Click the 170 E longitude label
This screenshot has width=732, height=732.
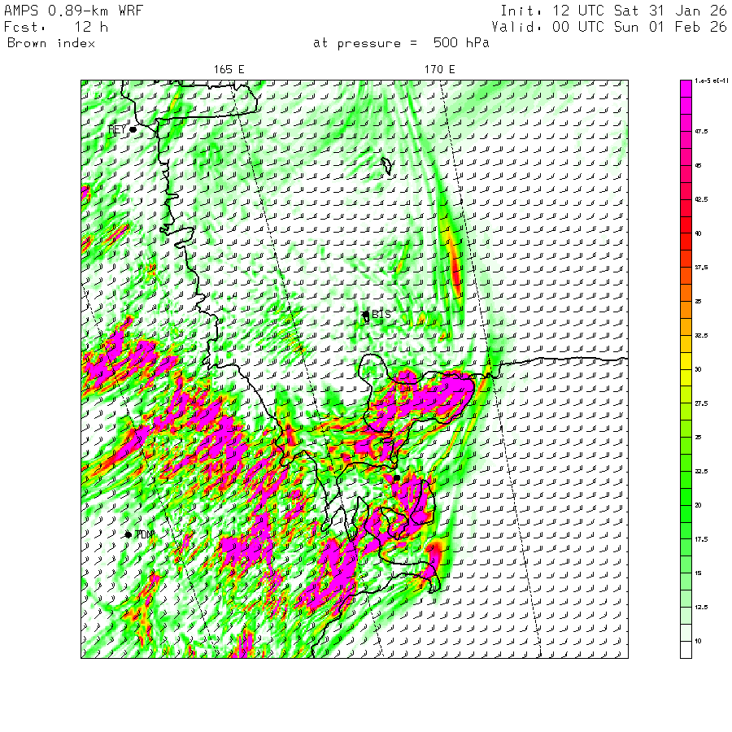[439, 70]
